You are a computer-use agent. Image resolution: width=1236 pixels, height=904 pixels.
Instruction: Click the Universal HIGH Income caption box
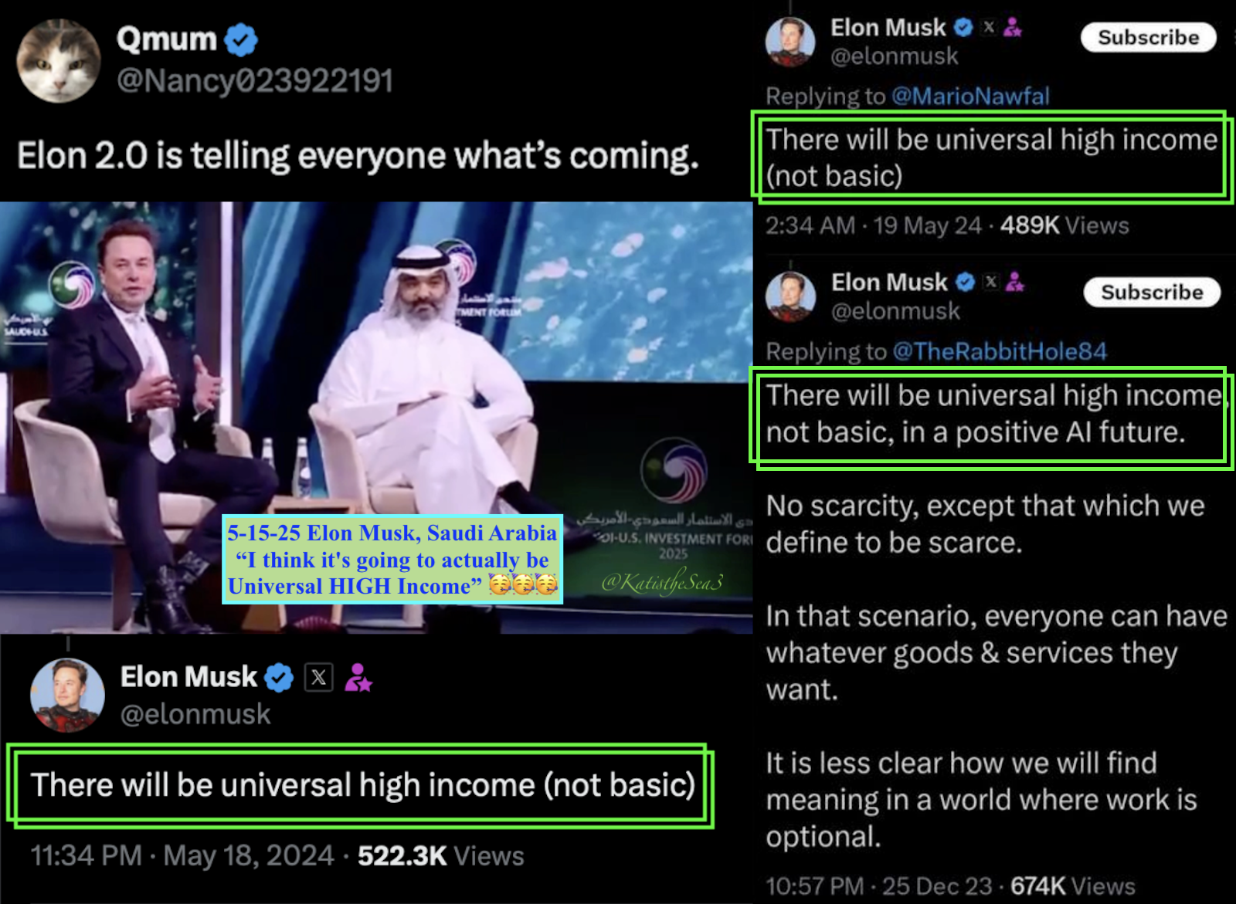click(x=392, y=560)
